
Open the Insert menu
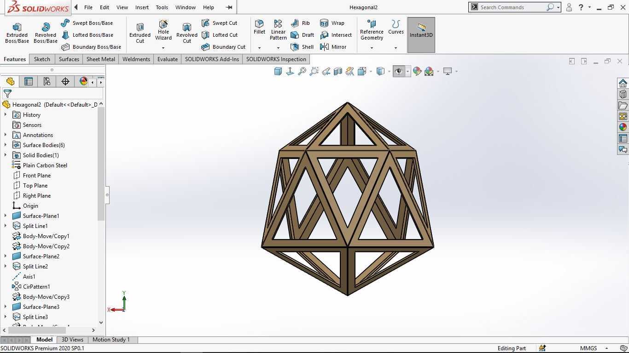pos(142,7)
